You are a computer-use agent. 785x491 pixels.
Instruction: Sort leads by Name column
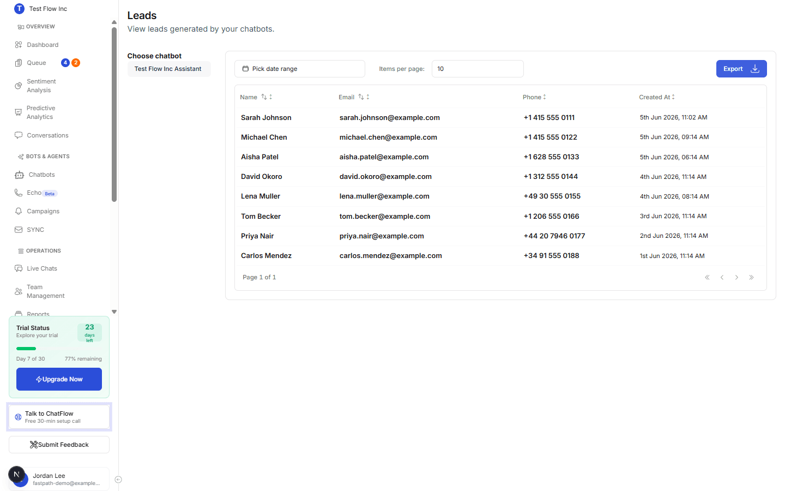pos(256,97)
